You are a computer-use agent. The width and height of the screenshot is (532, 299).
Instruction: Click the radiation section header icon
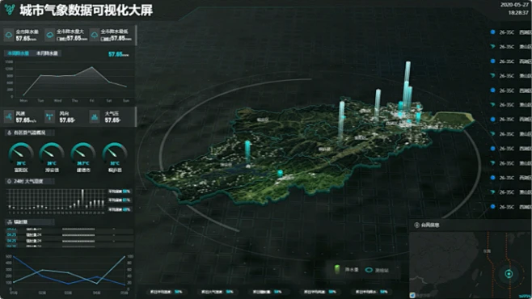tap(9, 222)
